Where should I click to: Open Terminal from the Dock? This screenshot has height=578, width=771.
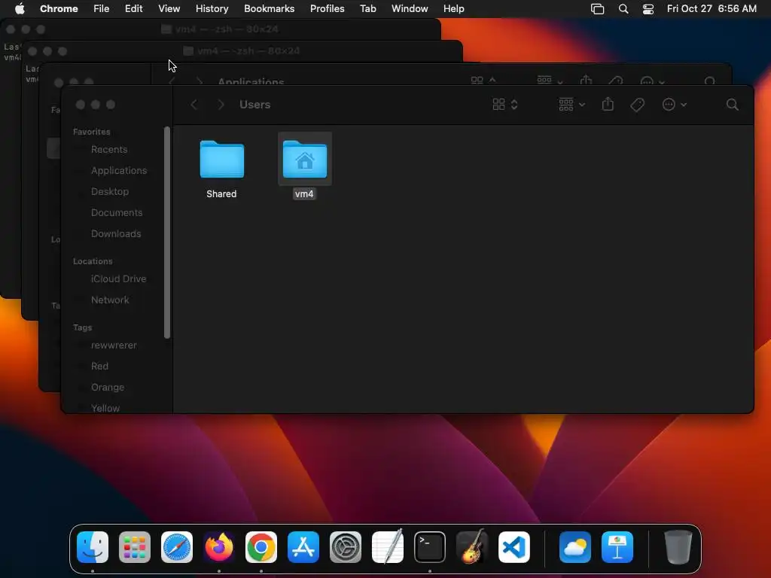click(430, 547)
